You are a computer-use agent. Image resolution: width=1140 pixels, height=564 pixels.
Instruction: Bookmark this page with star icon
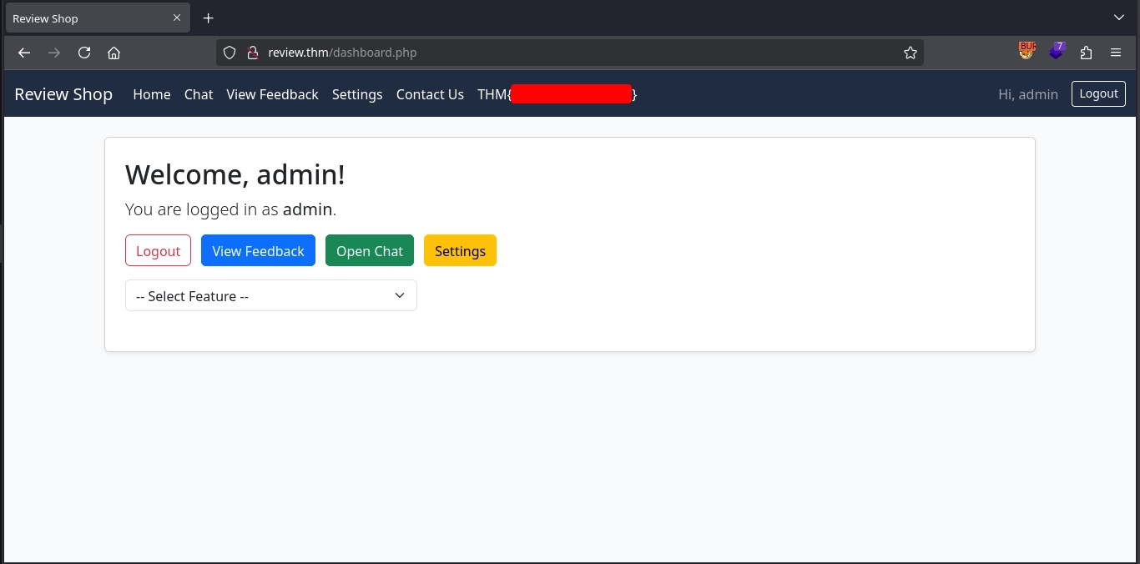coord(910,53)
